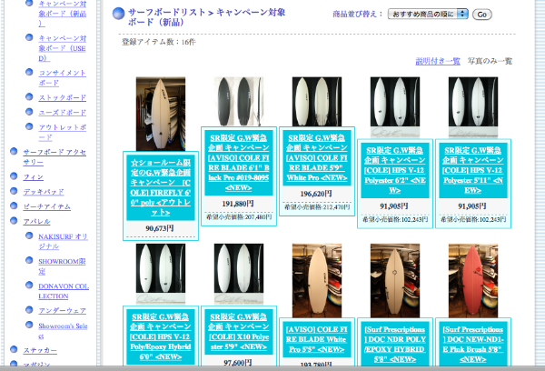Go to フィン category
The width and height of the screenshot is (545, 371).
tap(34, 176)
